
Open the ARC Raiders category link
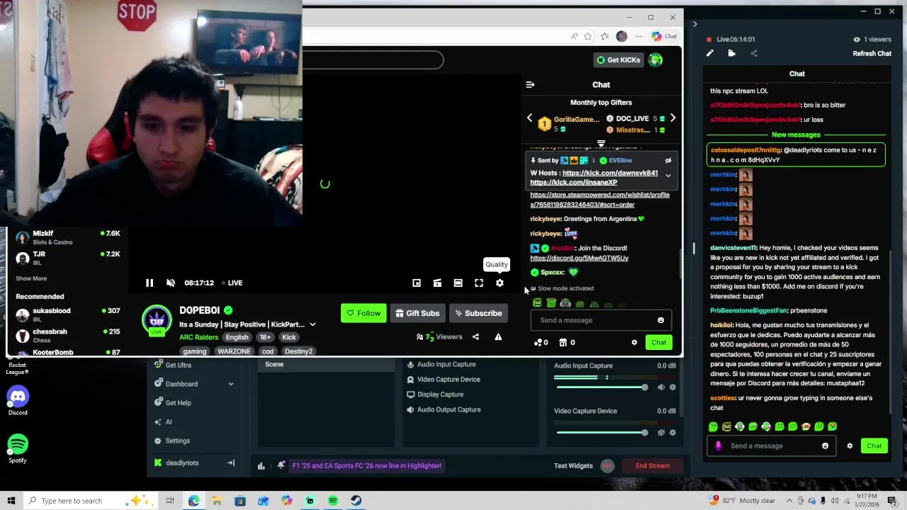click(198, 337)
